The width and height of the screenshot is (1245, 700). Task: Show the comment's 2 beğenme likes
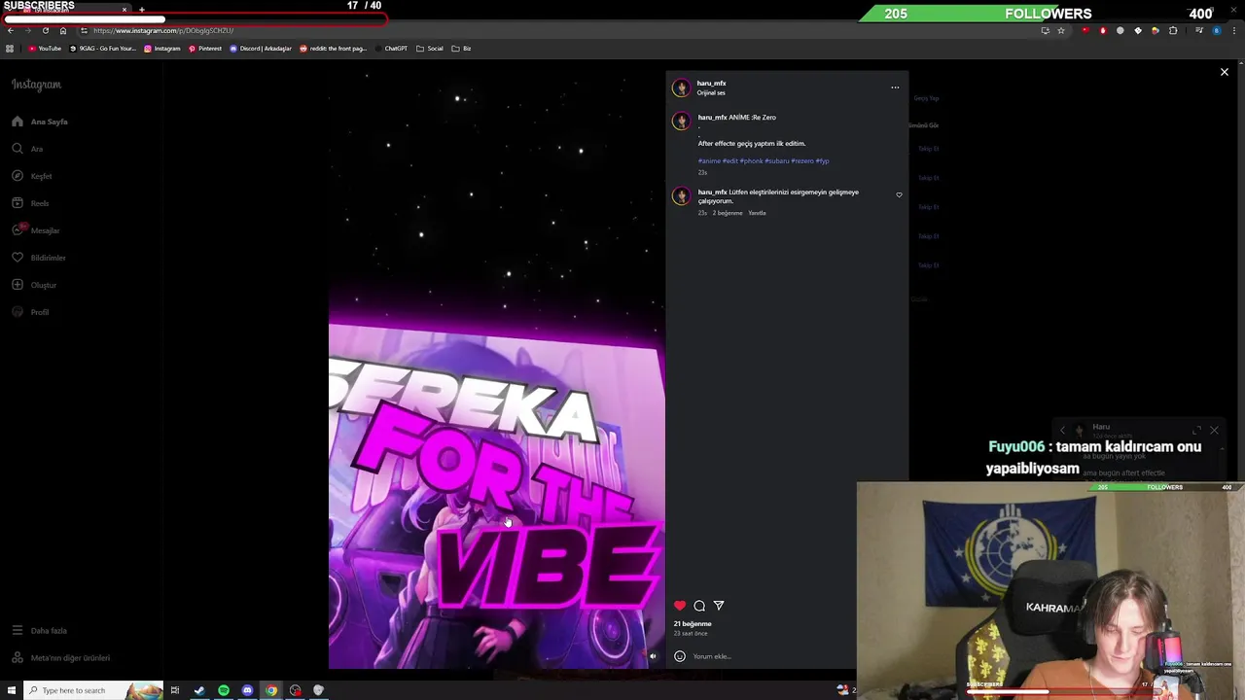coord(728,213)
